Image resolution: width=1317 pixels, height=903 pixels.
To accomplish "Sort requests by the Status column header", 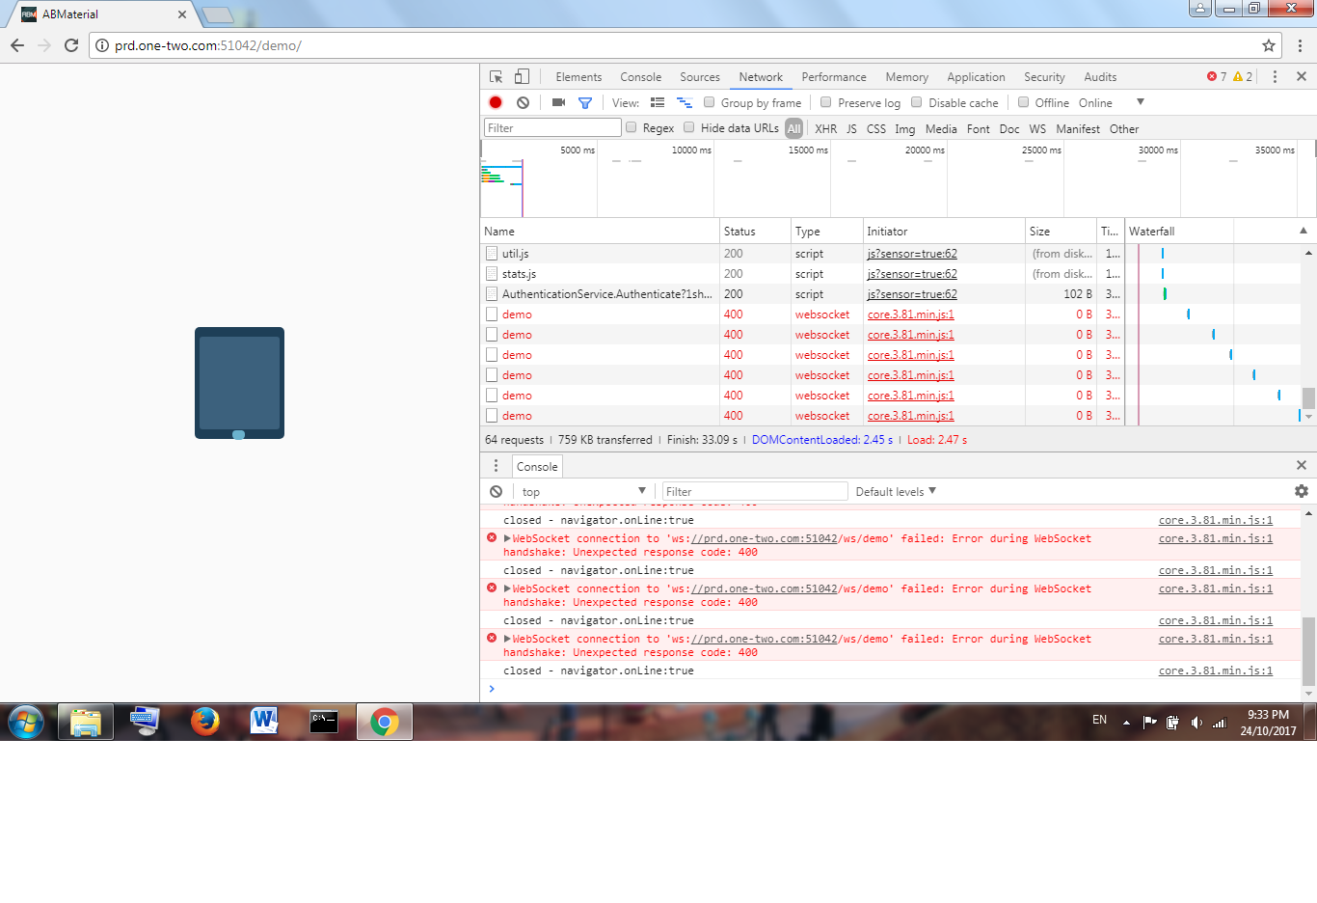I will tap(755, 232).
